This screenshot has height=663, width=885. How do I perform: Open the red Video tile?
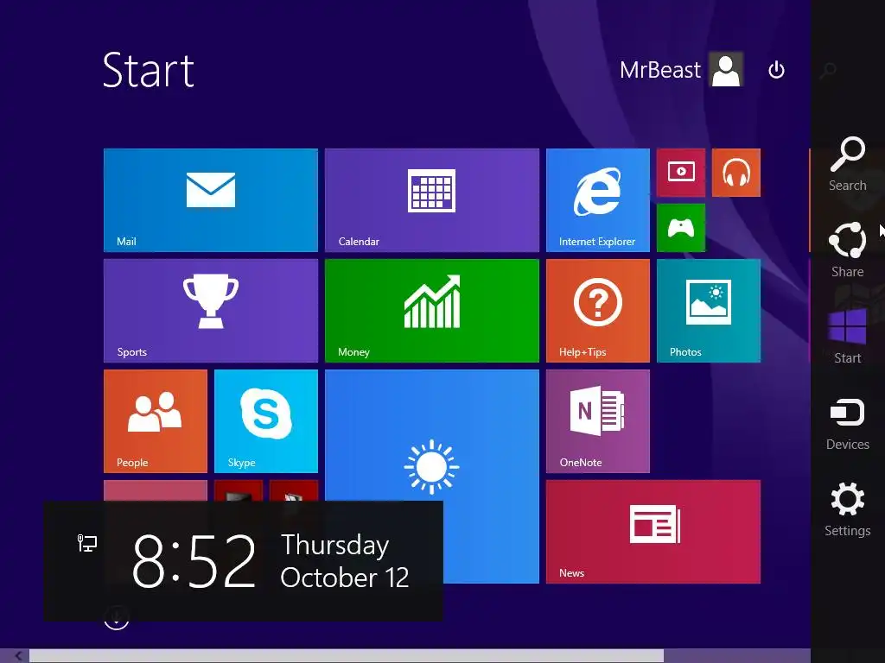(681, 173)
